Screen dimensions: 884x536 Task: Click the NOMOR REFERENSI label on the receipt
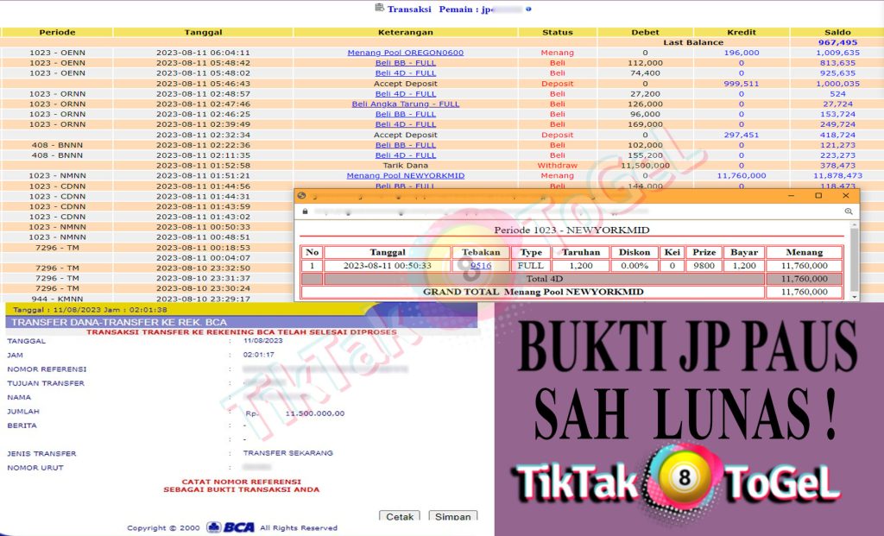click(47, 369)
